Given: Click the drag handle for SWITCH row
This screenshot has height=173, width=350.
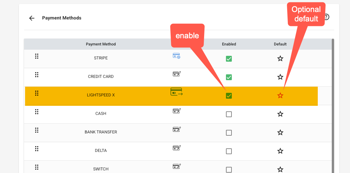Looking at the screenshot, I should pos(36,167).
